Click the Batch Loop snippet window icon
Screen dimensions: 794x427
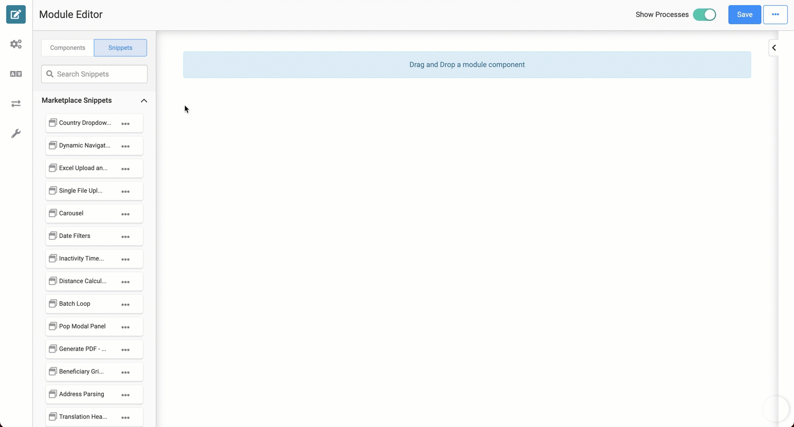52,304
